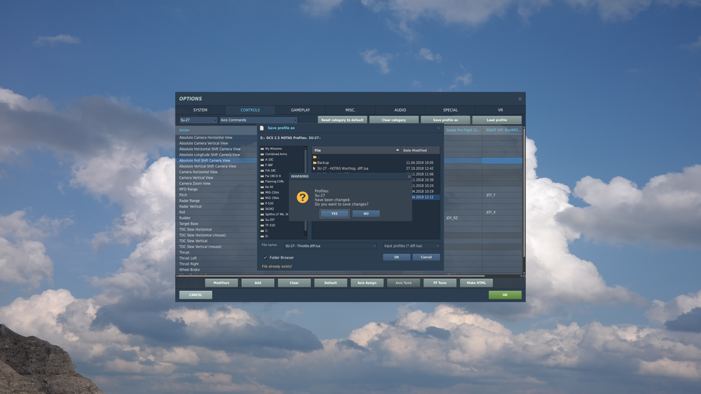Switch to the SYSTEM tab
The image size is (701, 394).
click(x=200, y=110)
